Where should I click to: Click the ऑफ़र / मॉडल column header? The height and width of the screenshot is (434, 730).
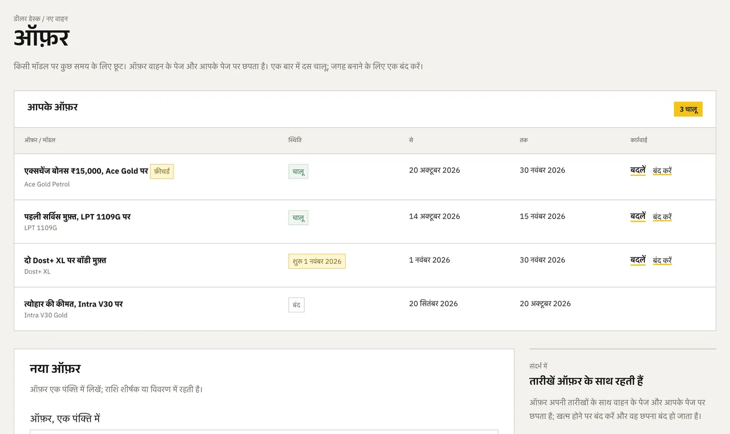click(40, 140)
